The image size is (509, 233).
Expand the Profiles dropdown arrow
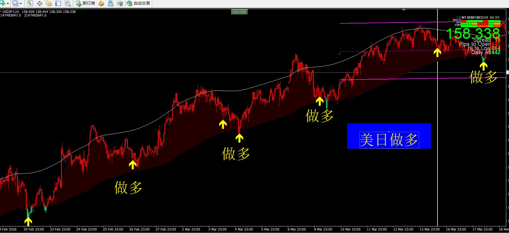pyautogui.click(x=21, y=4)
